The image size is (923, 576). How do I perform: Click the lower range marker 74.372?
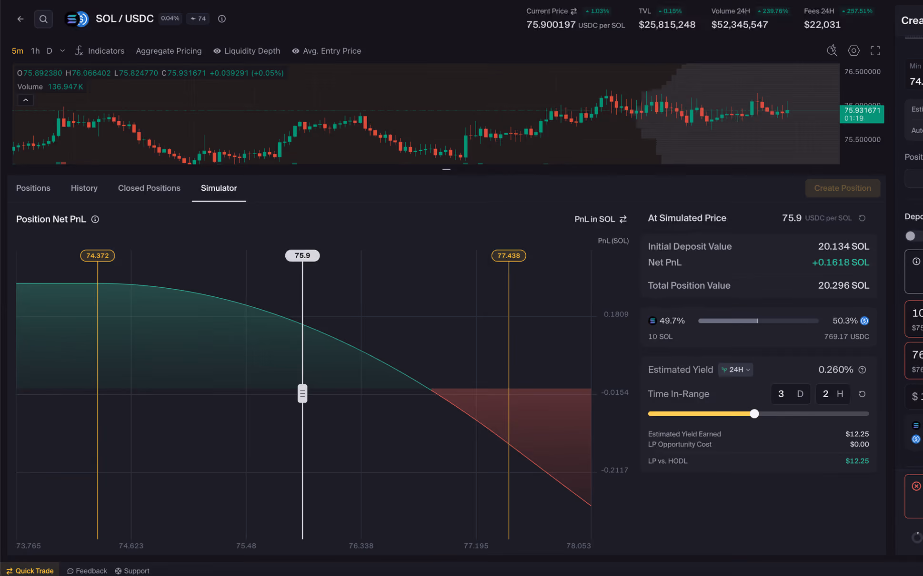[x=97, y=255]
